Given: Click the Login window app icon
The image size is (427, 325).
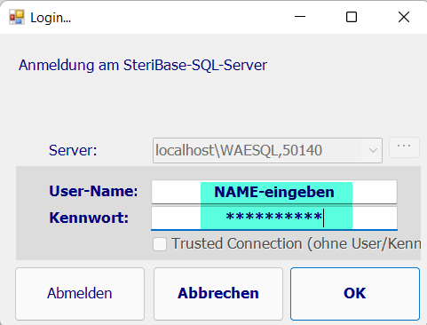Looking at the screenshot, I should tap(17, 17).
